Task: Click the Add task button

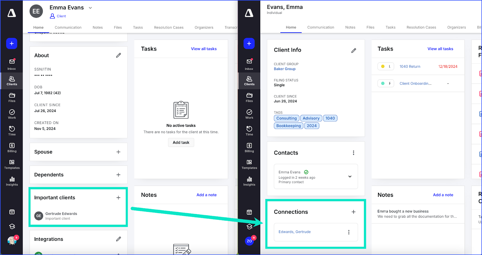Action: click(x=181, y=143)
